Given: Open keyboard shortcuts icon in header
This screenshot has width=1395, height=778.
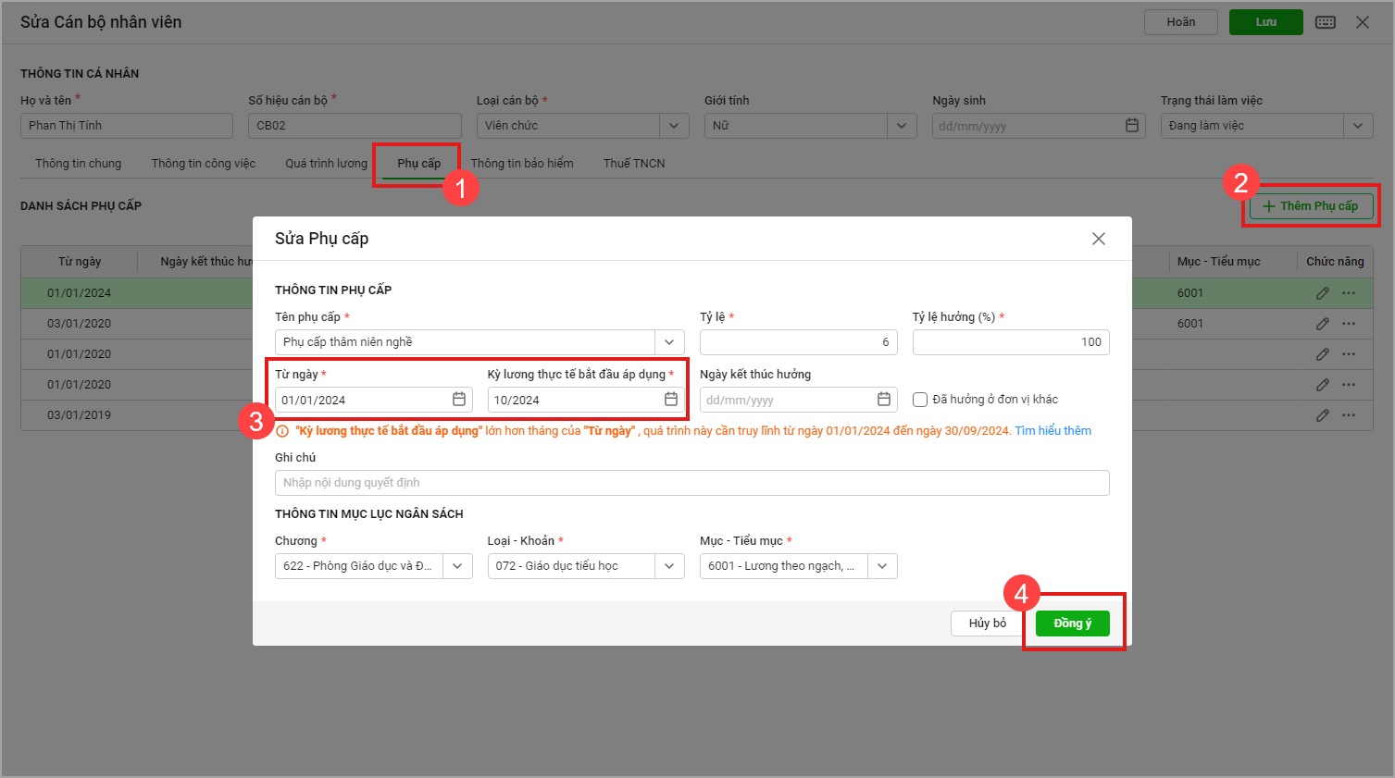Looking at the screenshot, I should tap(1326, 22).
